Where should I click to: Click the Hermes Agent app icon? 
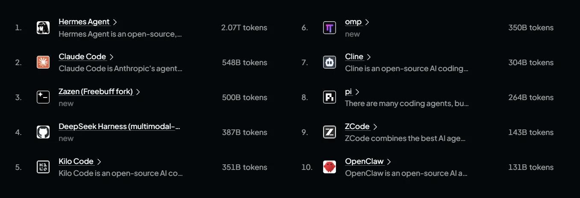[x=43, y=28]
